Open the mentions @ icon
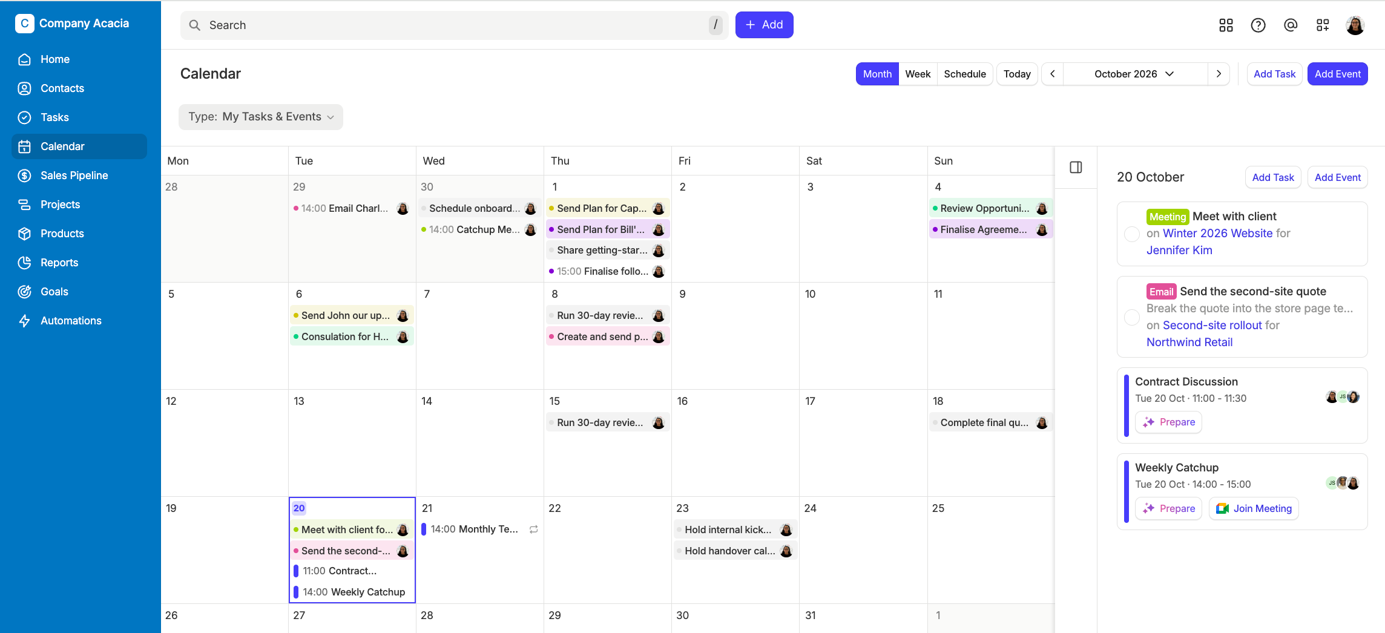 [x=1291, y=25]
